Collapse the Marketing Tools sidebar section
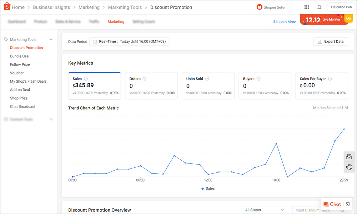This screenshot has width=357, height=214. tap(51, 40)
